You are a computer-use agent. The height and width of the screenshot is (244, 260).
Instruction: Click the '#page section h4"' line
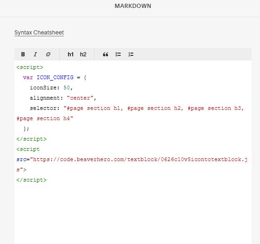pos(45,119)
